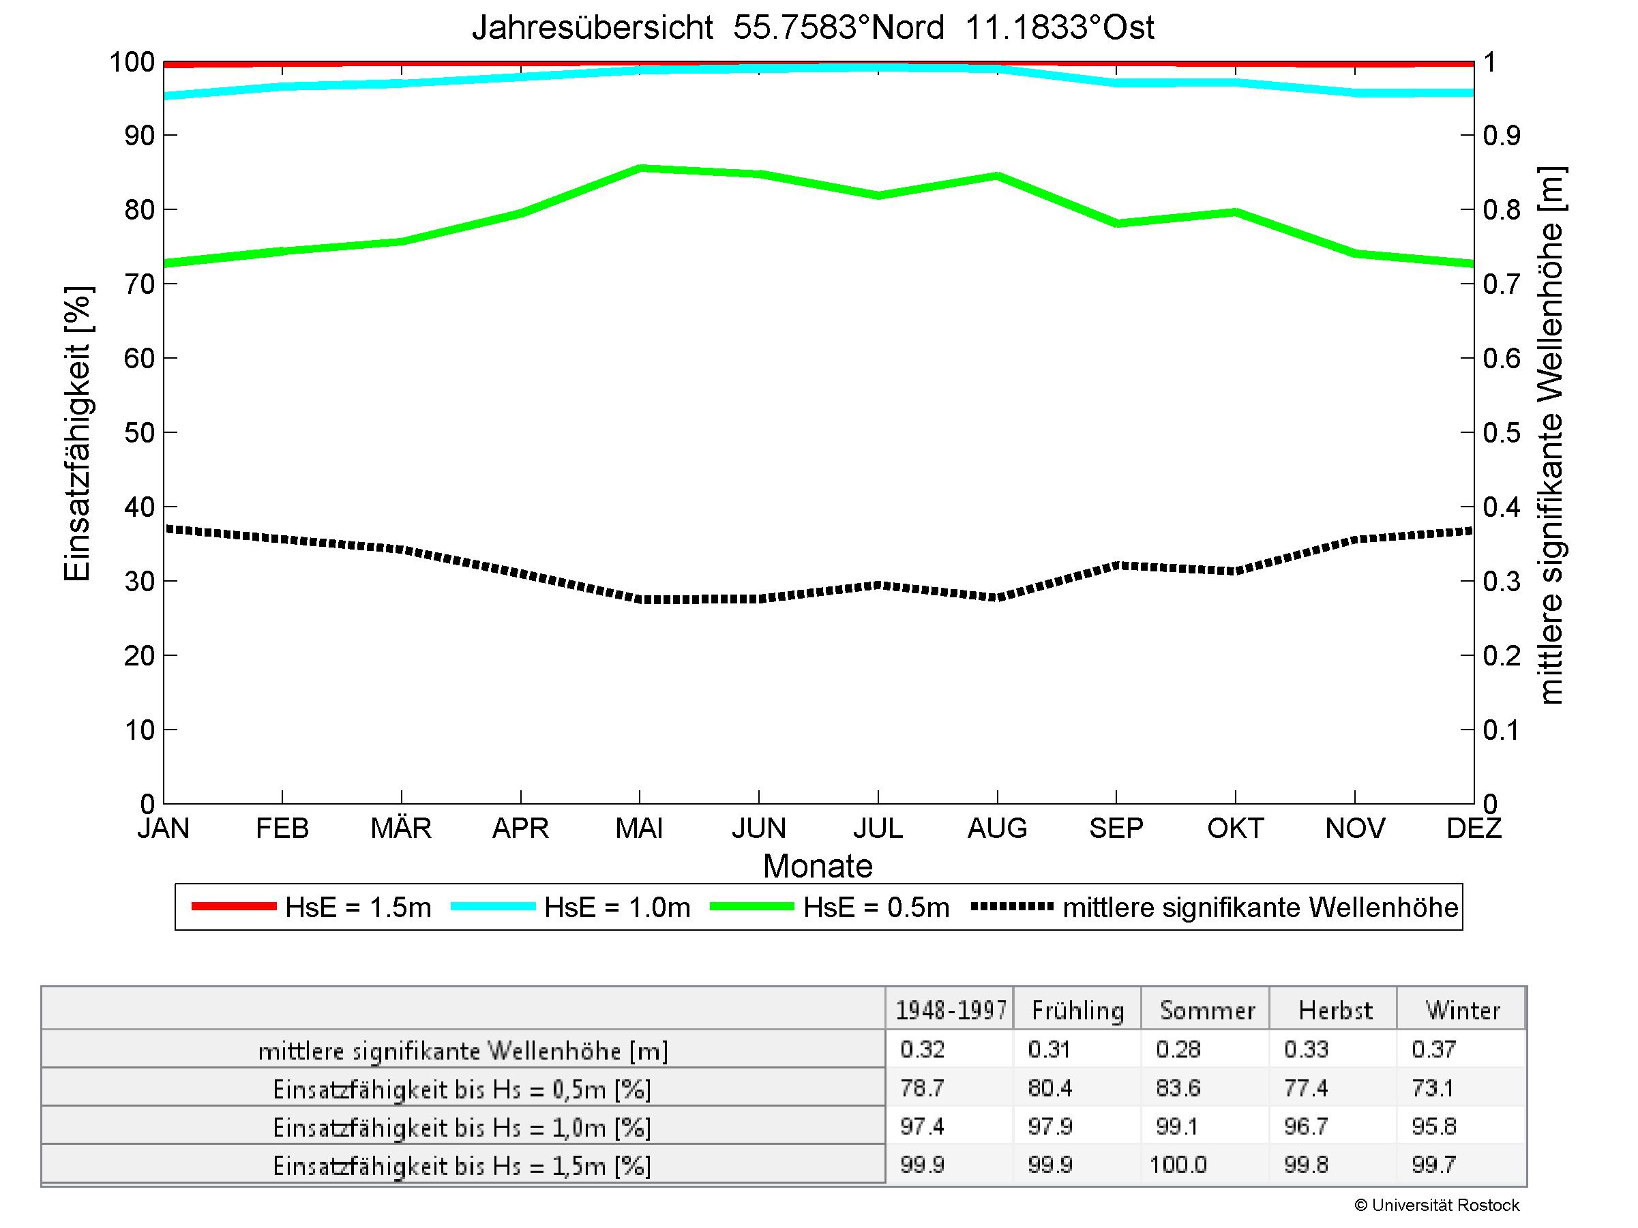The height and width of the screenshot is (1228, 1638).
Task: Click the dotted mittlere signifikante Wellenhöhe legend line
Action: (x=1011, y=907)
